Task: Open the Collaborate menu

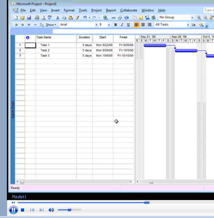Action: coord(129,10)
